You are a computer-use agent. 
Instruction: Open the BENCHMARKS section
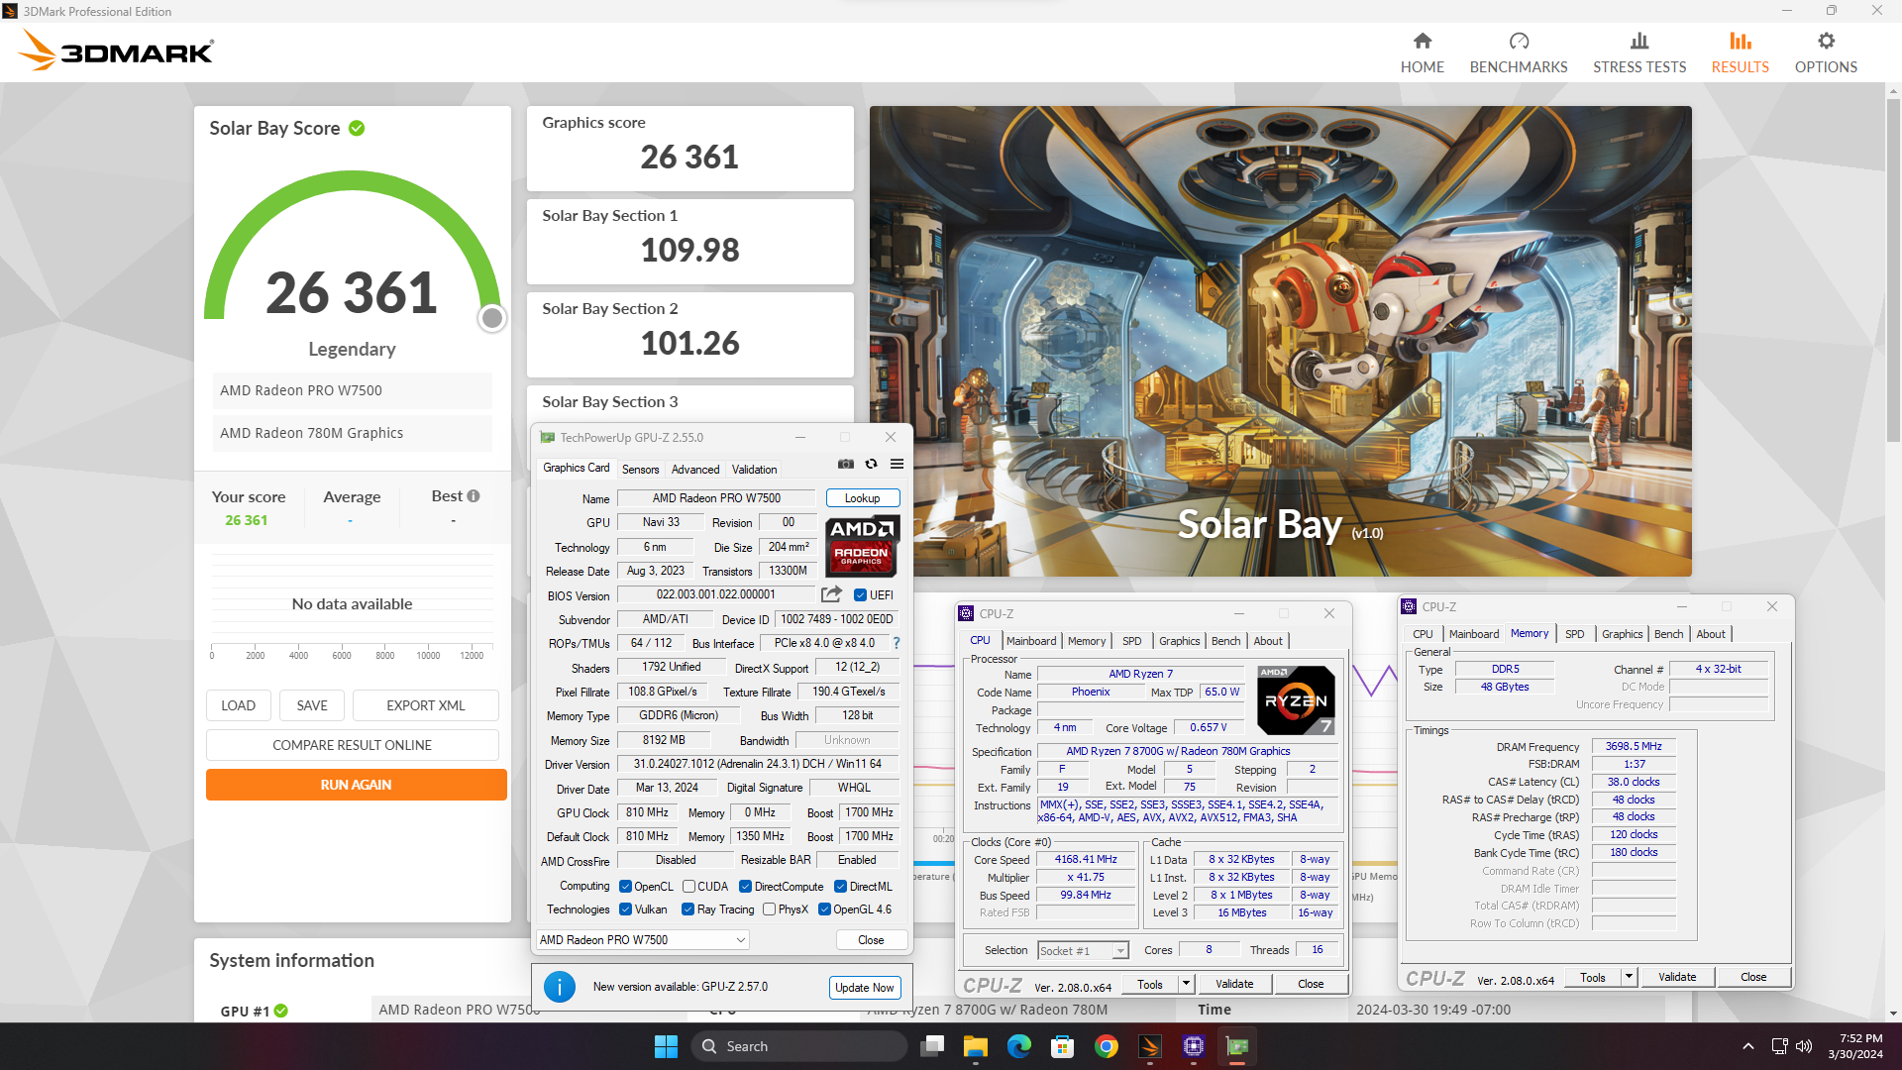point(1518,53)
